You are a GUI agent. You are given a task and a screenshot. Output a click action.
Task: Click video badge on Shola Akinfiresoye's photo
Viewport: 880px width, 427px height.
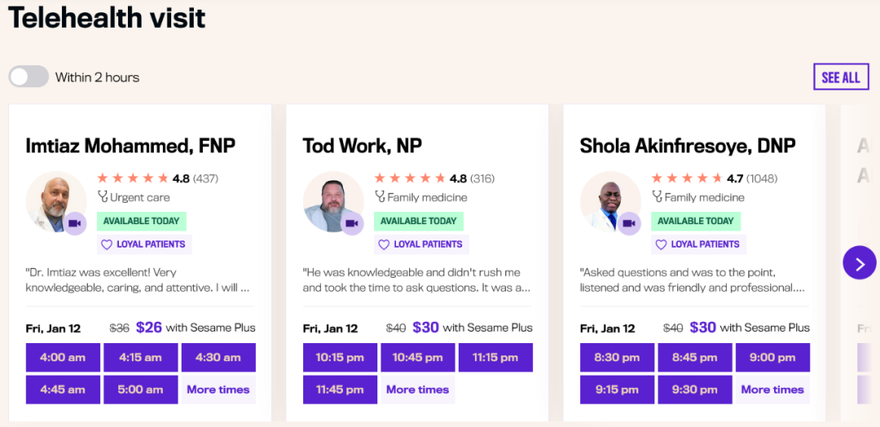point(629,223)
